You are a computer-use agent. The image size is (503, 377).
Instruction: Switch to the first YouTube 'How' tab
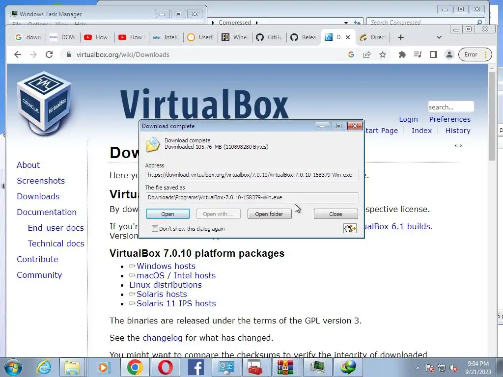[97, 37]
